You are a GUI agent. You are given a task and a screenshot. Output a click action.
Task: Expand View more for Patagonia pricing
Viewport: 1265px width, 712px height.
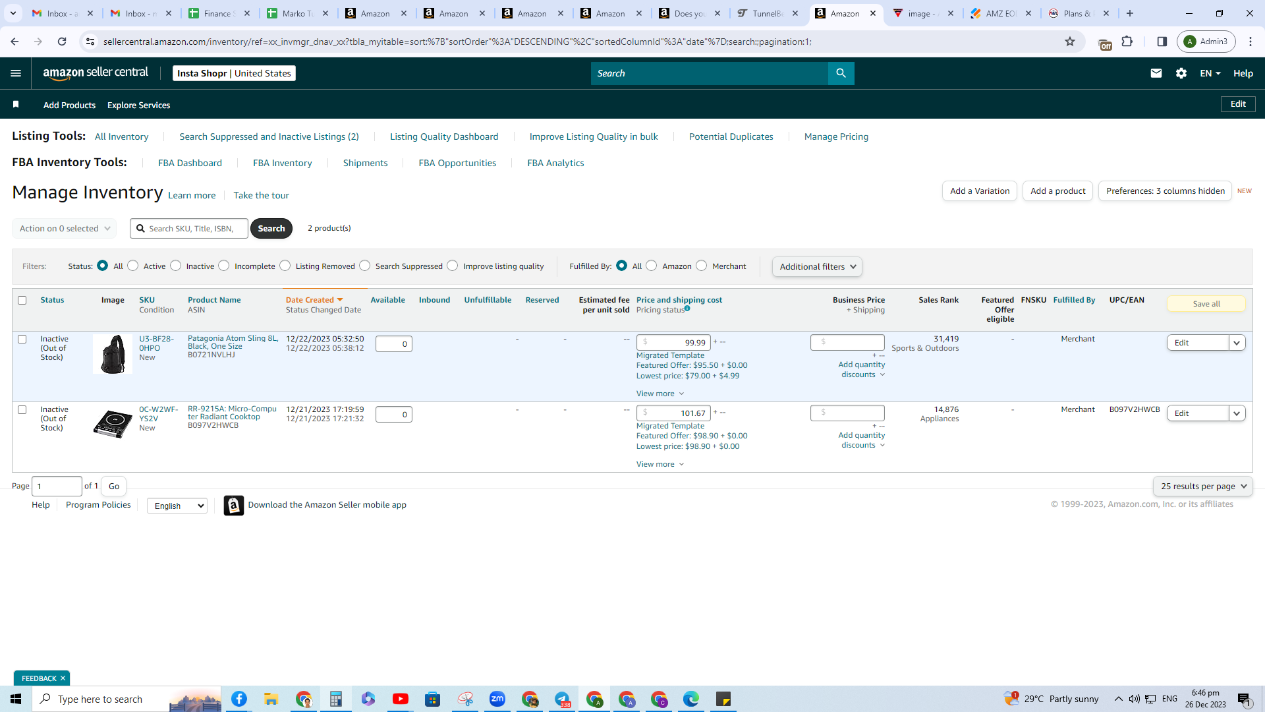click(x=660, y=394)
